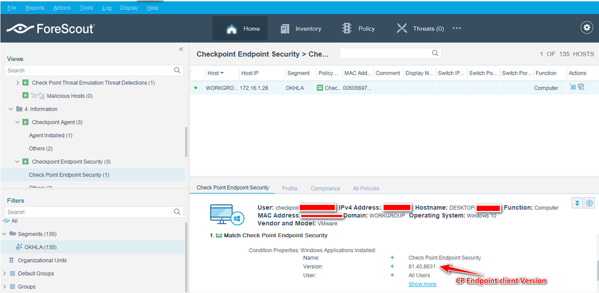Open the Log menu
Image resolution: width=599 pixels, height=293 pixels.
pyautogui.click(x=107, y=8)
